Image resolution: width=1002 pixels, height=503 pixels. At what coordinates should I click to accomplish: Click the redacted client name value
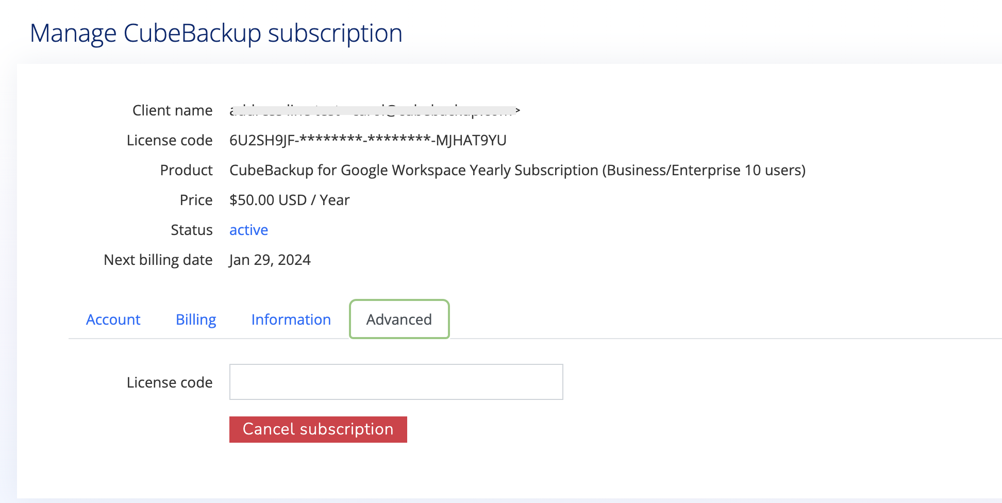[375, 110]
